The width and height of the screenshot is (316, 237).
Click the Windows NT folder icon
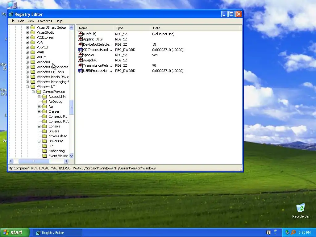pyautogui.click(x=33, y=87)
